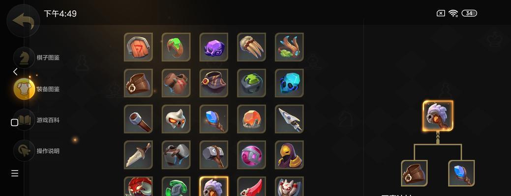Select the antler leaf crown item
Viewport: 511px width, 196px height.
[289, 47]
